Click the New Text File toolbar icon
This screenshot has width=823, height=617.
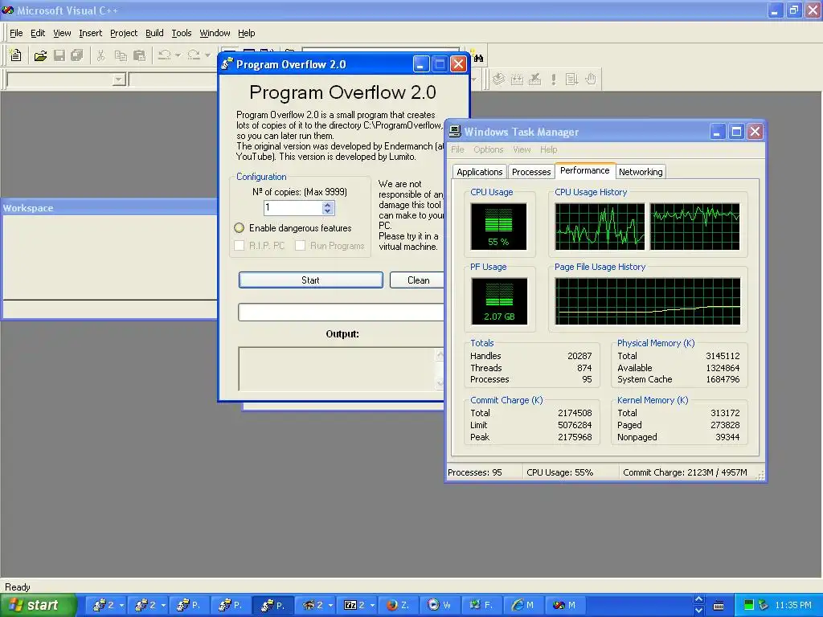pos(16,55)
